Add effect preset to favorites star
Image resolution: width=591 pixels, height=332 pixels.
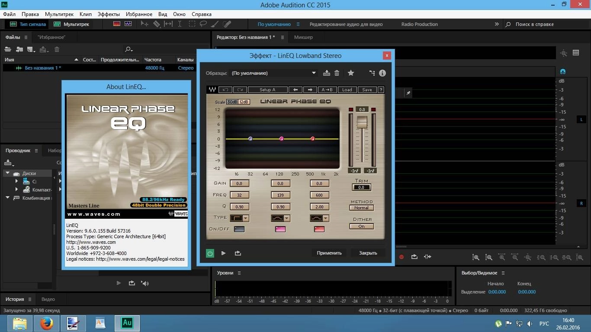[351, 73]
